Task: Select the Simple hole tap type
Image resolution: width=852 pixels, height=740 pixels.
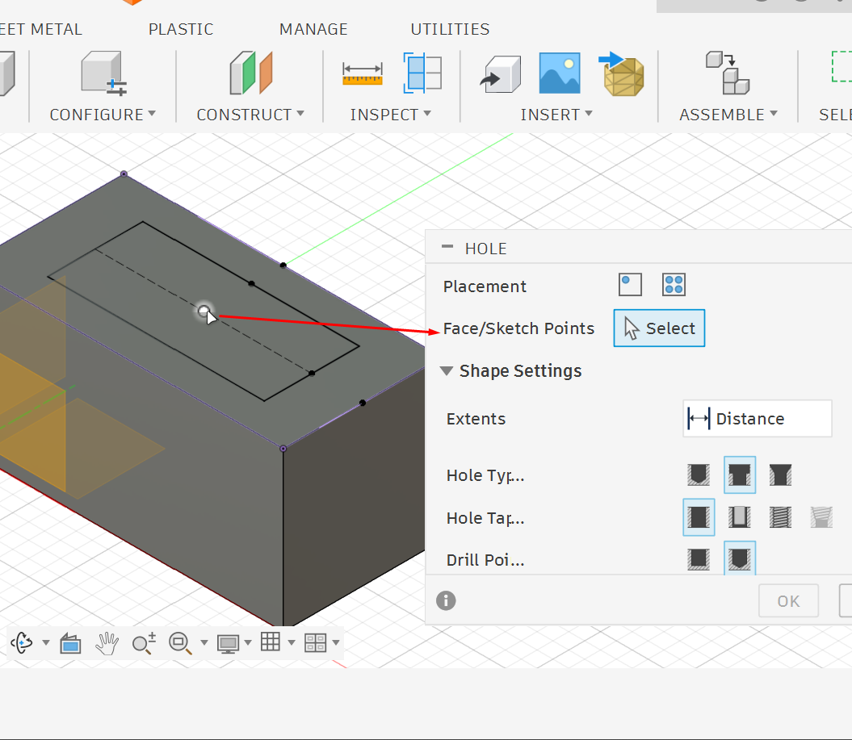Action: tap(699, 517)
